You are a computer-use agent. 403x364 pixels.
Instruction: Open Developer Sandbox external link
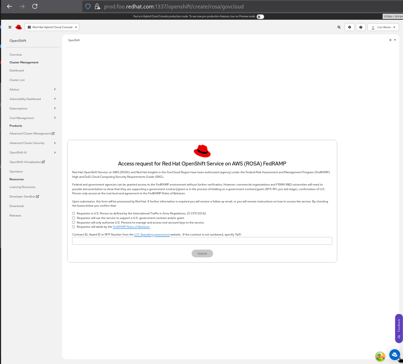[x=24, y=196]
